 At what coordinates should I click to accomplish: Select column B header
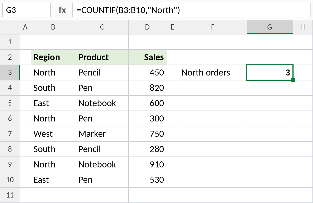coord(53,27)
